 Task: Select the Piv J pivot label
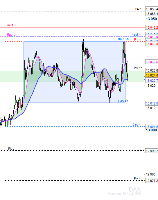tap(11, 149)
